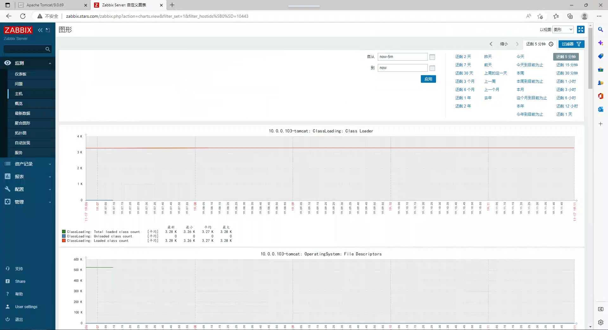Select 还剩 30 天 time range
Screen dimensions: 608x330
click(x=464, y=73)
